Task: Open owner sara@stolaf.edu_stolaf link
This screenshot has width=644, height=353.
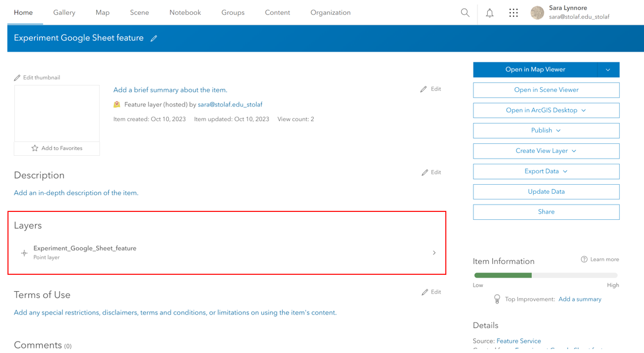Action: tap(230, 104)
